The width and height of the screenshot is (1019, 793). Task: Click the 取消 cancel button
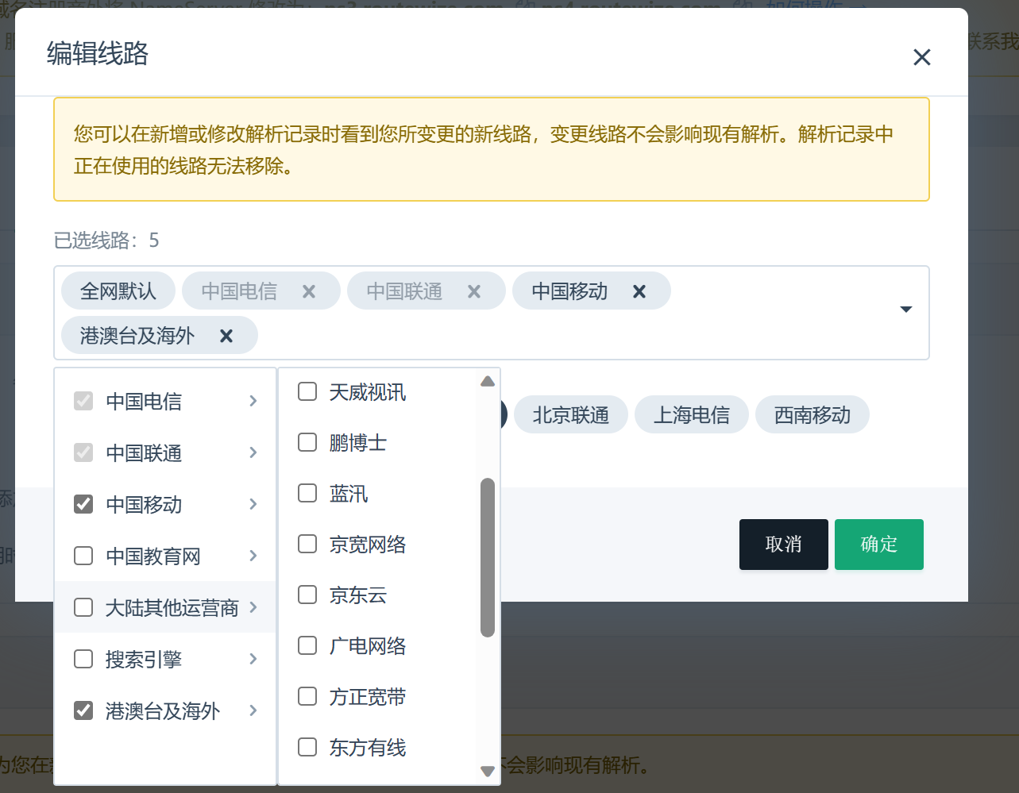coord(783,544)
